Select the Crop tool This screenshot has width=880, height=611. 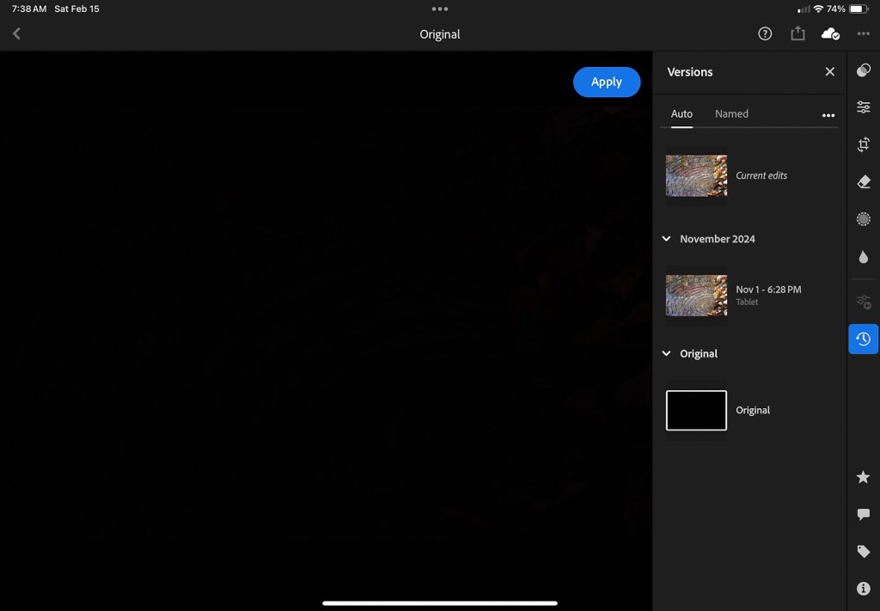(864, 144)
